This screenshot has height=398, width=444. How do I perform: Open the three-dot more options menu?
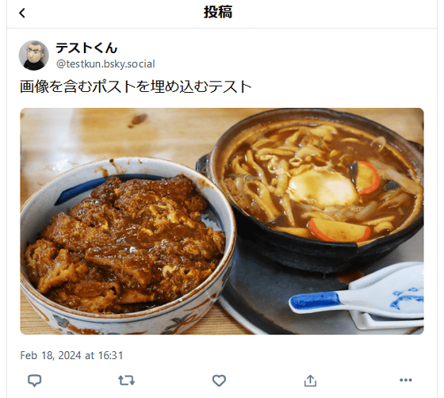click(x=405, y=380)
